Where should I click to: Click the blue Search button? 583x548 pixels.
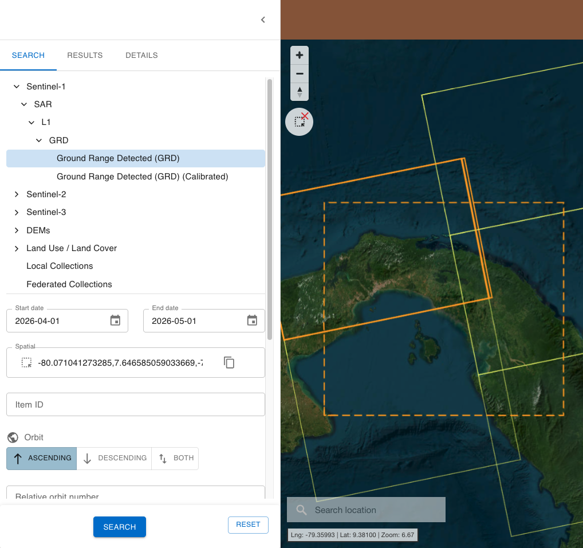[119, 527]
